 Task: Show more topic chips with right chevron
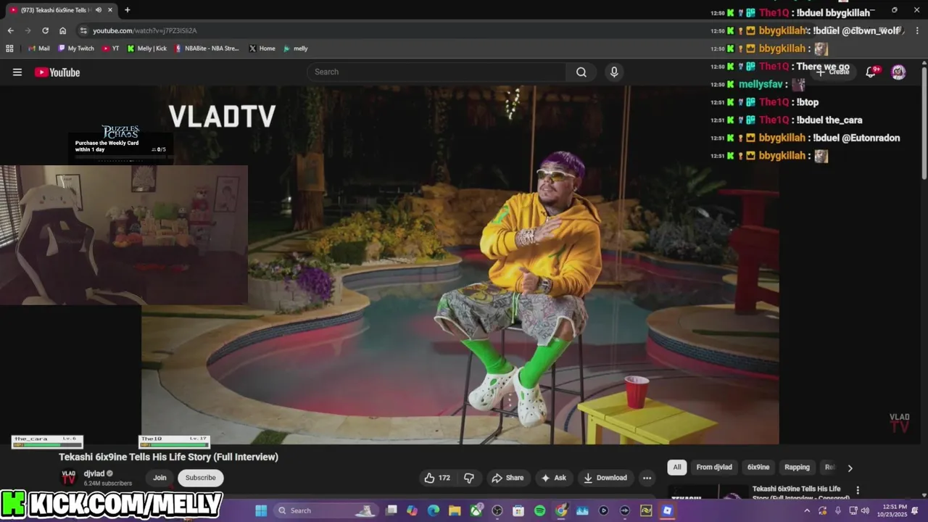(850, 468)
